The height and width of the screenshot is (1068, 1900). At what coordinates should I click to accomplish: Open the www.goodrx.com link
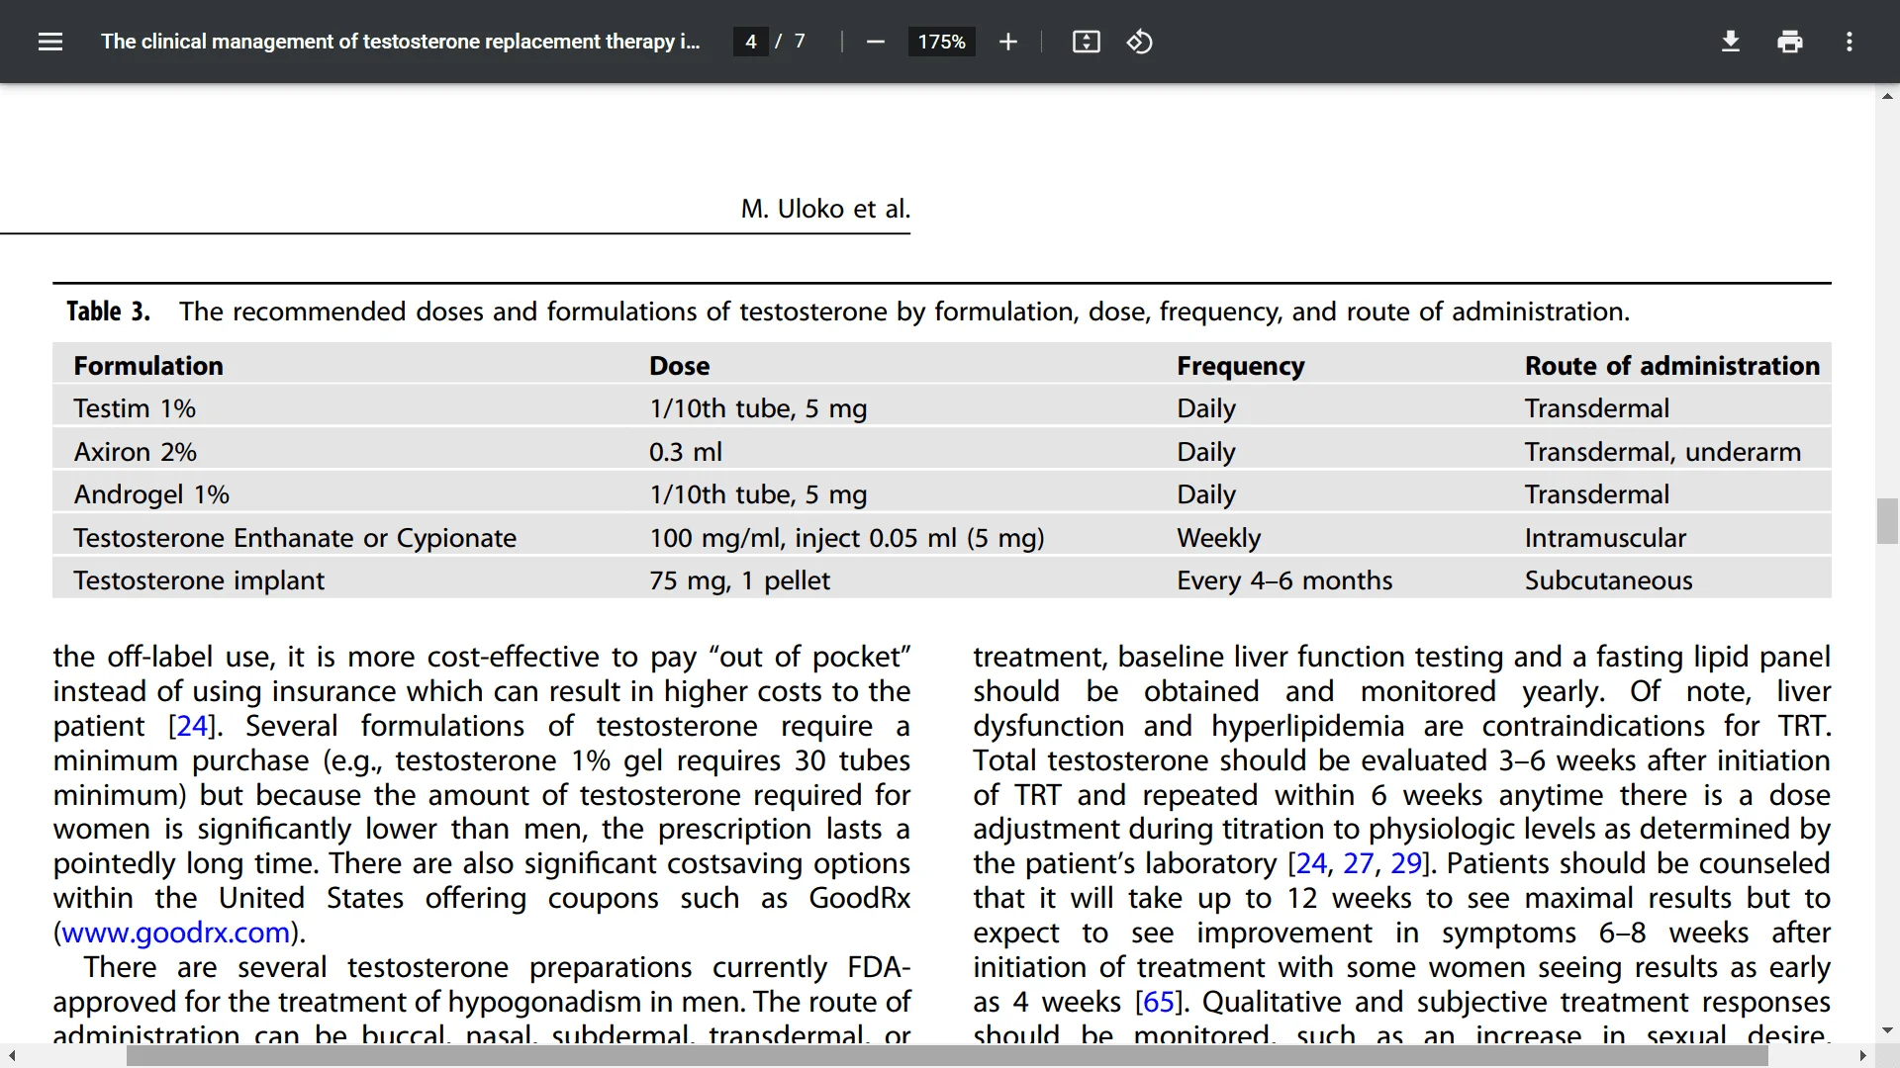point(175,933)
